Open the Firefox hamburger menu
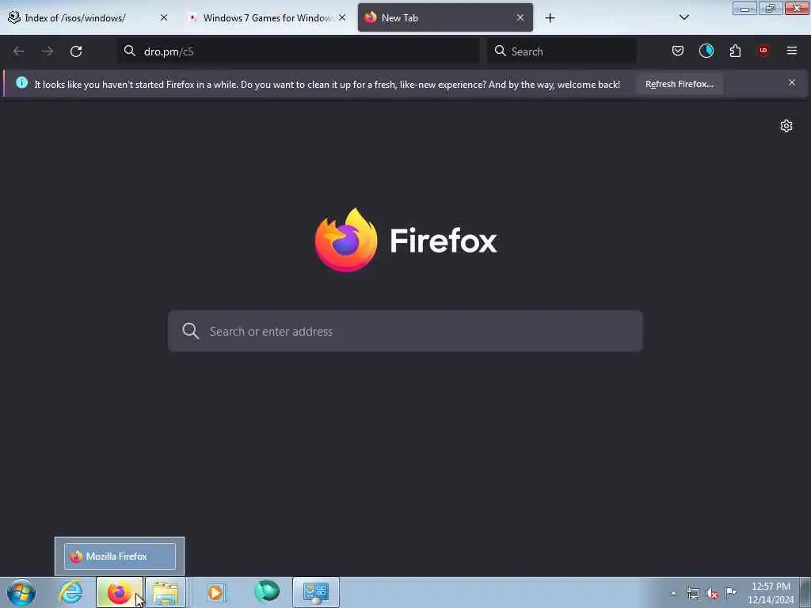The image size is (811, 608). pos(792,51)
